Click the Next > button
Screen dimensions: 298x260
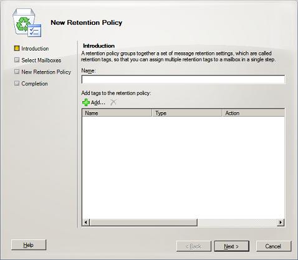click(x=231, y=246)
